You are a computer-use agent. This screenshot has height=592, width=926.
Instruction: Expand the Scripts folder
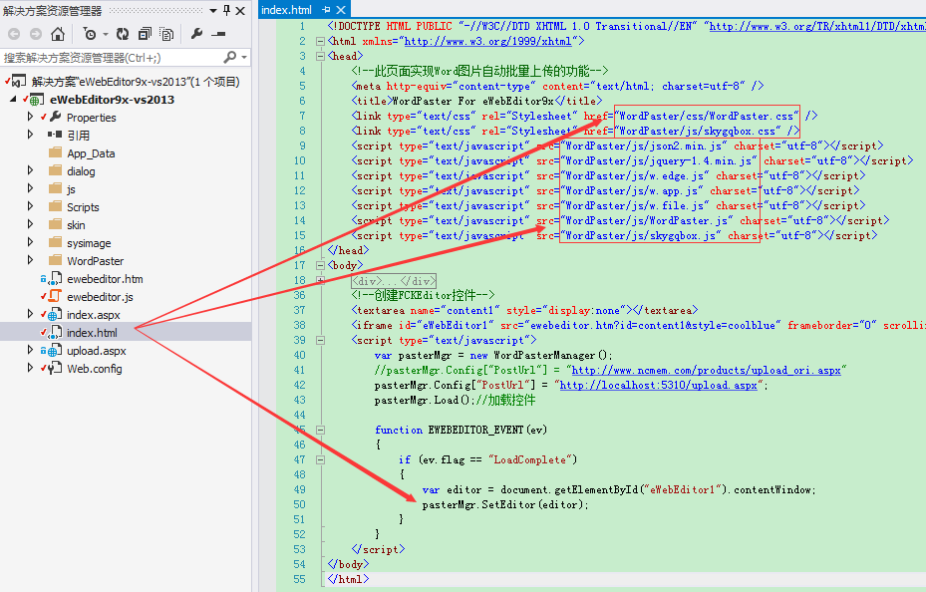30,206
